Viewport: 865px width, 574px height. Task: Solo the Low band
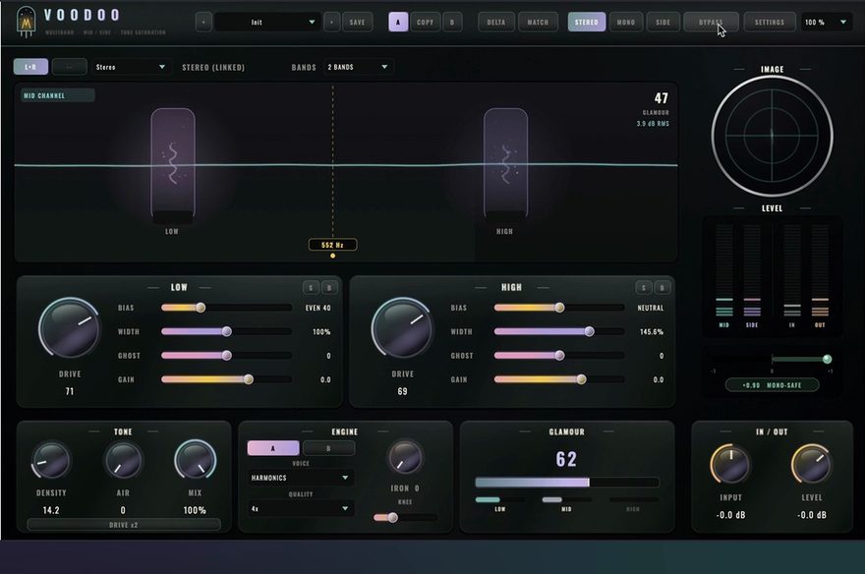(312, 287)
